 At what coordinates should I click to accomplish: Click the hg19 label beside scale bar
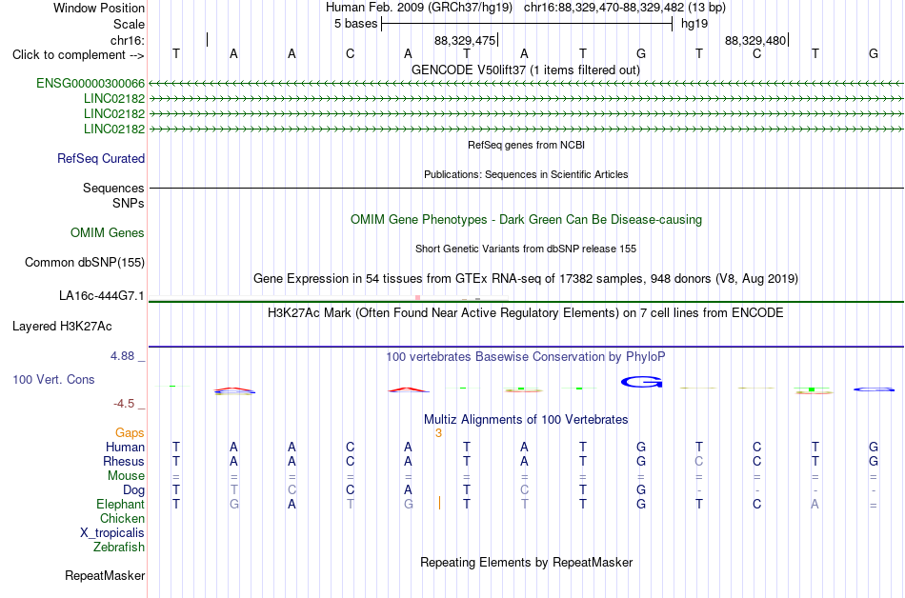click(x=694, y=24)
